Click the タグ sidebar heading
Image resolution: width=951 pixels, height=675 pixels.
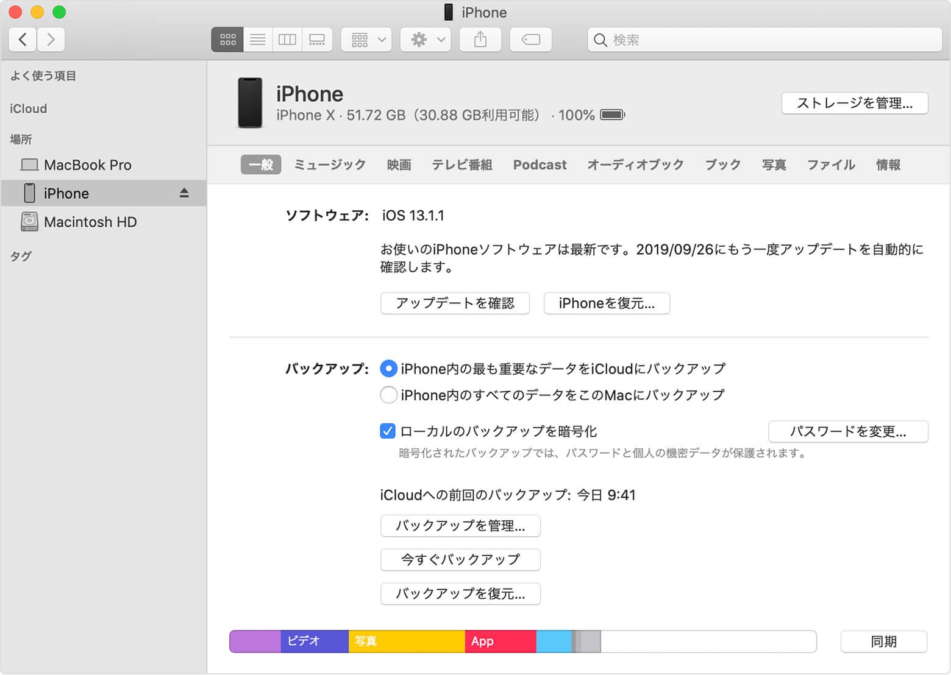tap(21, 256)
